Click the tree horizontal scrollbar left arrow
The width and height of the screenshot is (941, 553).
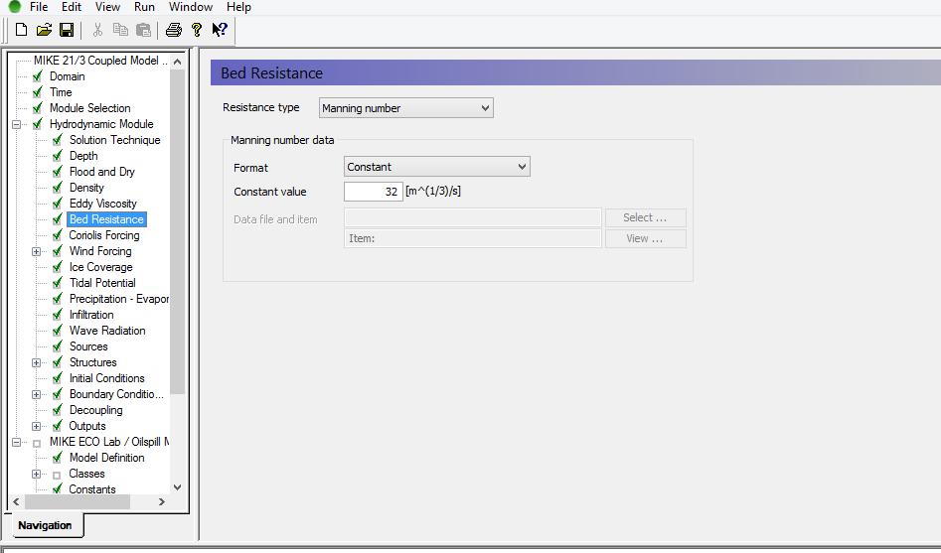click(x=16, y=501)
